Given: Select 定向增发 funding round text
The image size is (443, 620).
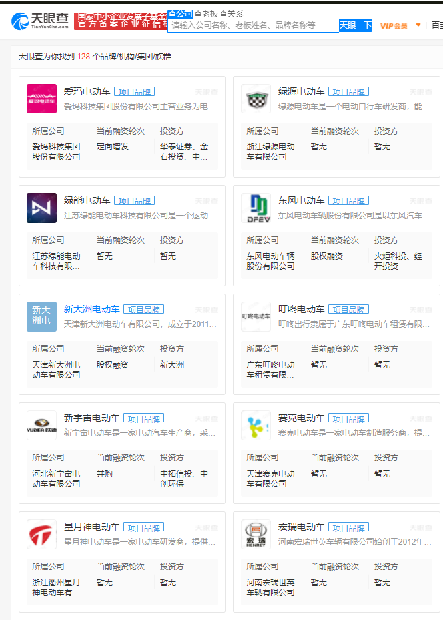Looking at the screenshot, I should click(x=113, y=147).
